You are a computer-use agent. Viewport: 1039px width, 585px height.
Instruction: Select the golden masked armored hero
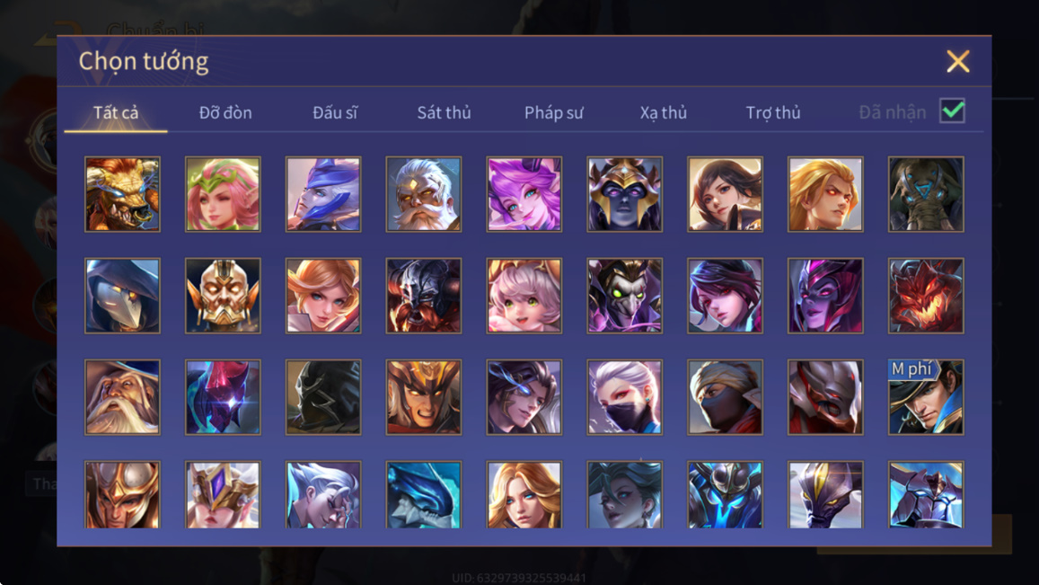pyautogui.click(x=223, y=296)
